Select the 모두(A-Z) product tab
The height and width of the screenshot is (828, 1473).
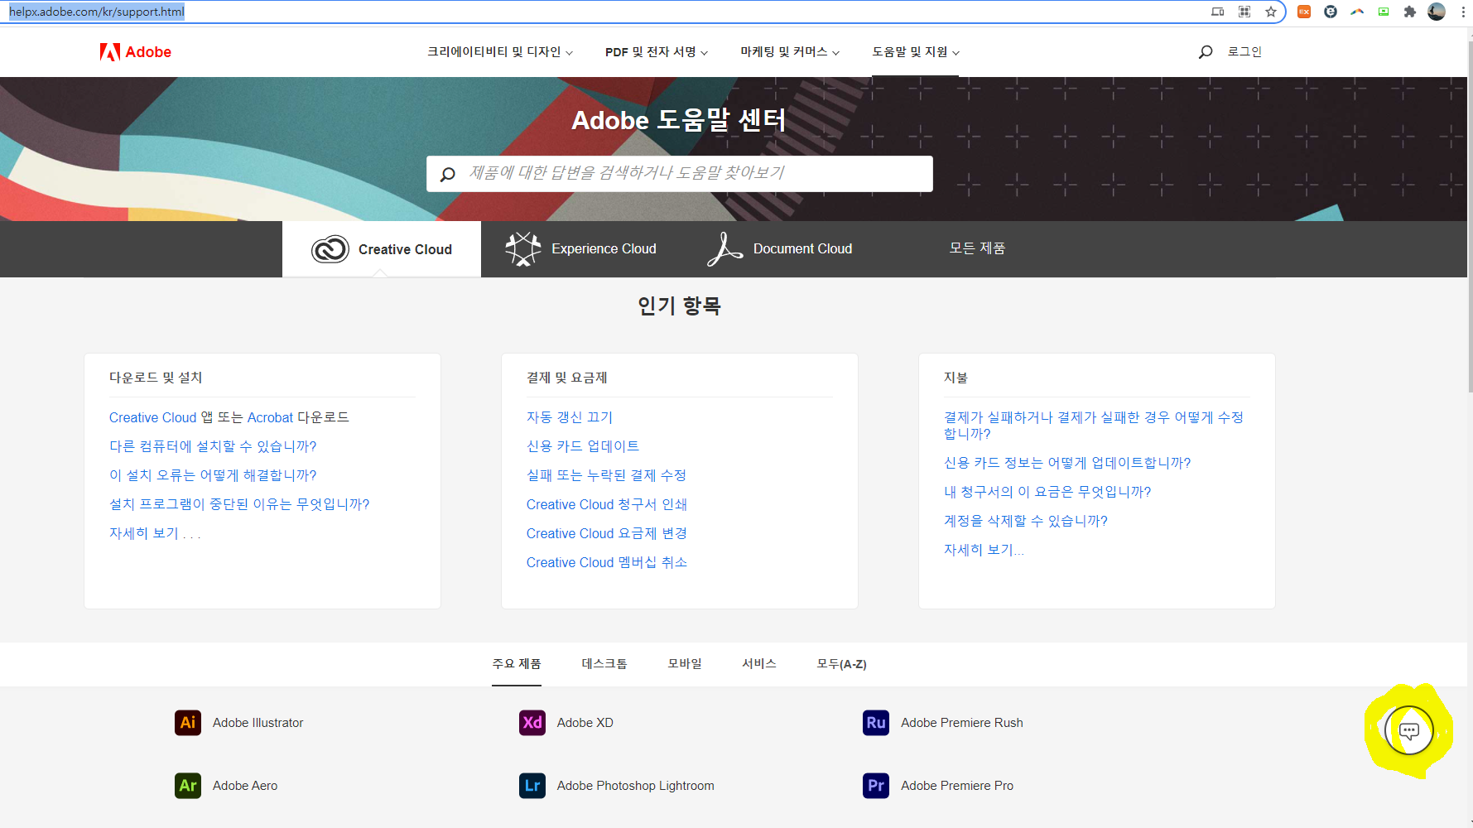(841, 664)
